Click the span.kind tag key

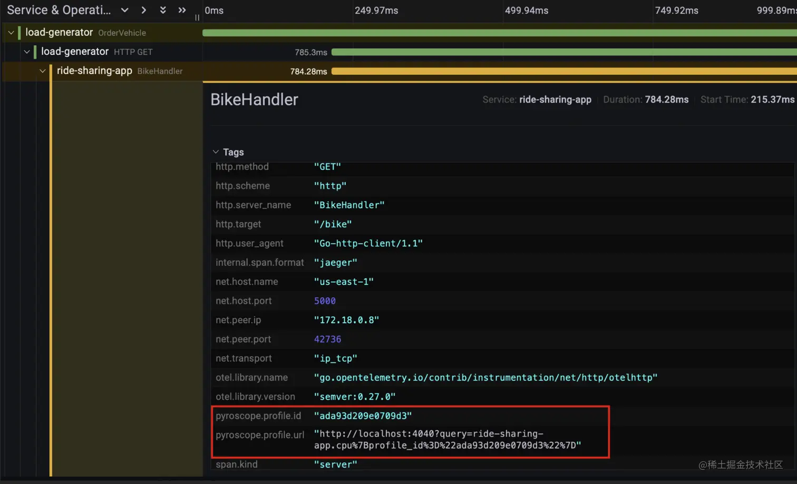coord(237,464)
